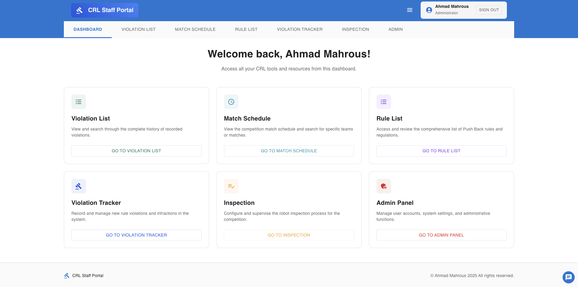Click the gavel icon in the footer
This screenshot has height=287, width=578.
(66, 276)
